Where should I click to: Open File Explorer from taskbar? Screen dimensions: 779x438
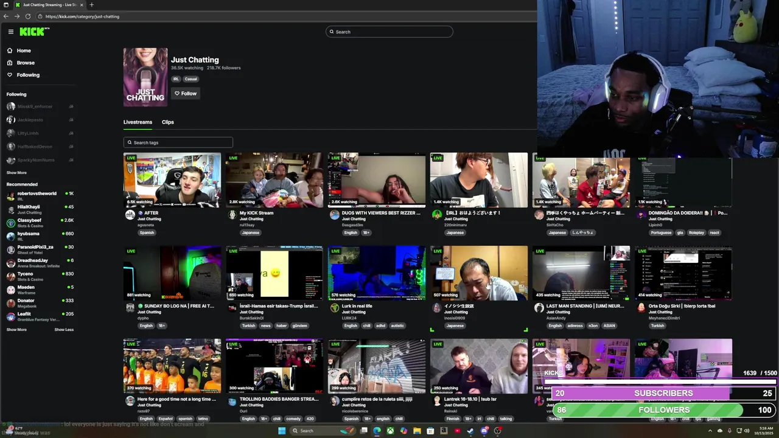pyautogui.click(x=417, y=431)
